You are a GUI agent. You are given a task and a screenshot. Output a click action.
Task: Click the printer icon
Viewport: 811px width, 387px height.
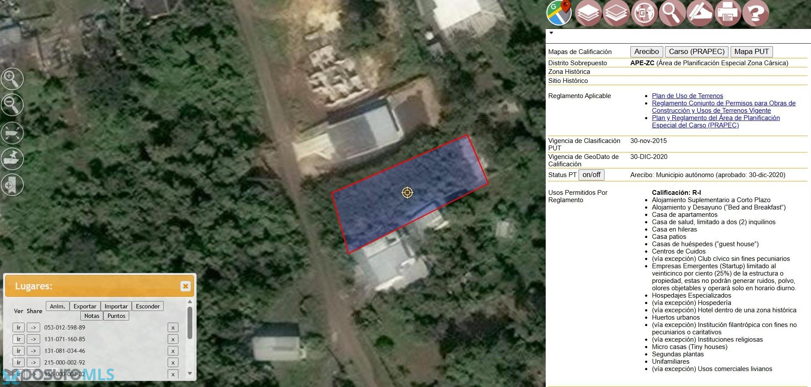728,13
